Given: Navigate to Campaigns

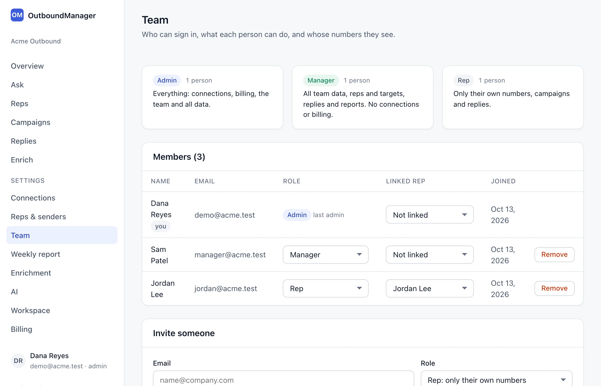Looking at the screenshot, I should (x=31, y=122).
